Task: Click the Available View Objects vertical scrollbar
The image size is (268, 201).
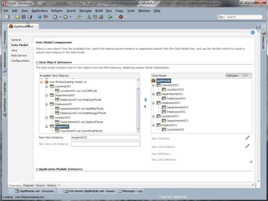Action: (x=138, y=106)
